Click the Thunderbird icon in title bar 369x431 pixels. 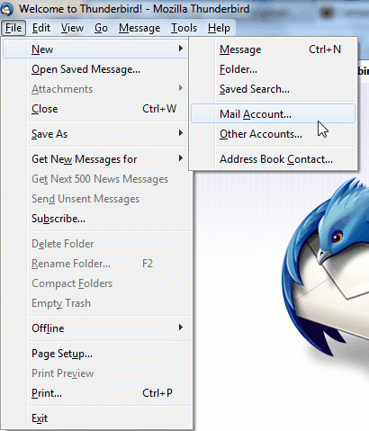[x=7, y=9]
